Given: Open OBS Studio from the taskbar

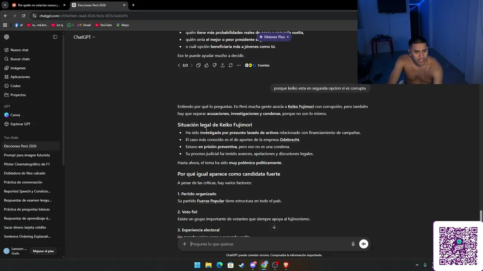Looking at the screenshot, I should pyautogui.click(x=275, y=265).
